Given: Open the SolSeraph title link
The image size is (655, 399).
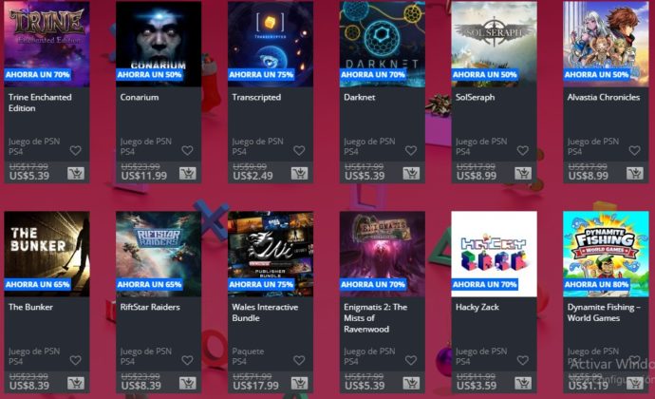Looking at the screenshot, I should click(x=475, y=97).
